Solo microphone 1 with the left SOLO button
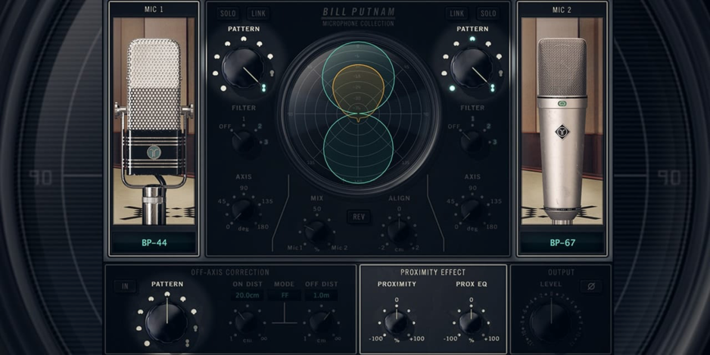 (228, 13)
